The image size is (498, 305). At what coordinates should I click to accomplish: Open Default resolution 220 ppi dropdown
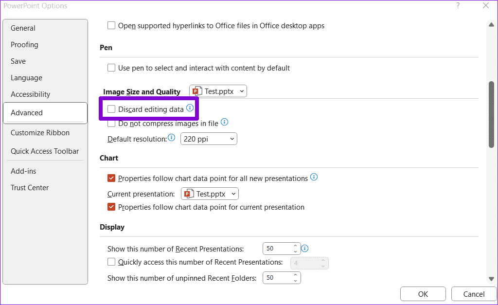[209, 139]
